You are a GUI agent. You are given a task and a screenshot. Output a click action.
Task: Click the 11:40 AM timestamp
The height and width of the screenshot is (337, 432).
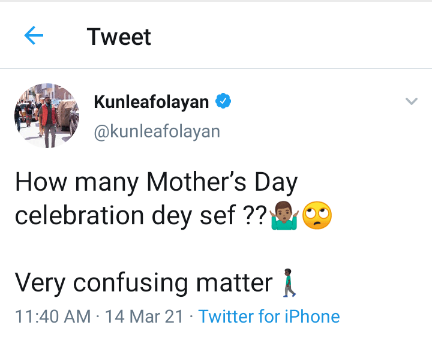pyautogui.click(x=53, y=316)
